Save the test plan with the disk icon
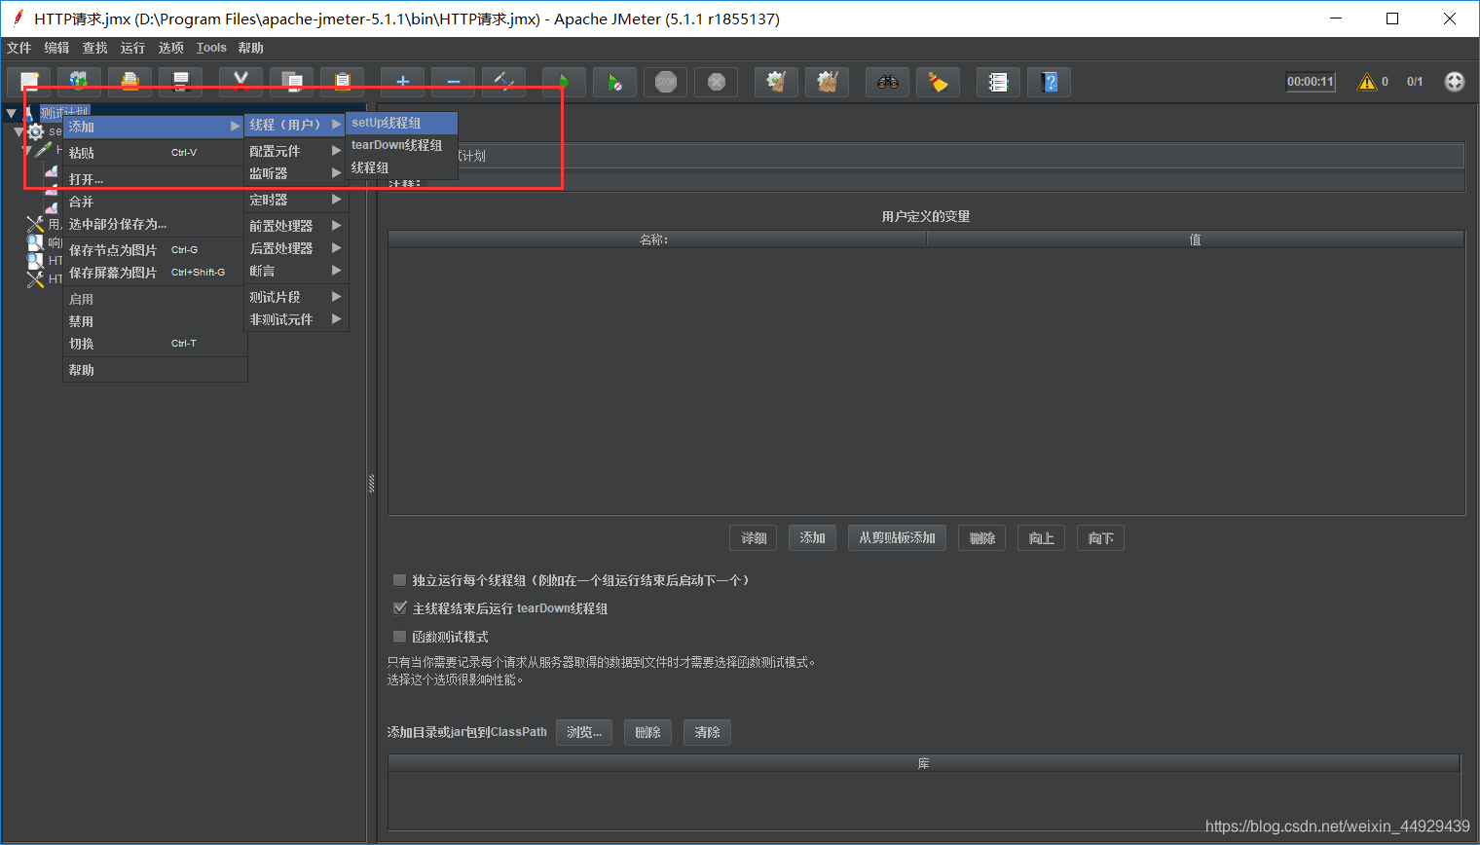Screen dimensions: 1480x845 tap(180, 82)
